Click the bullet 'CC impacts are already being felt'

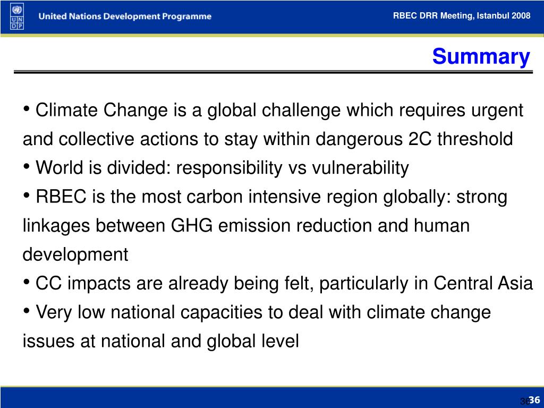(278, 283)
